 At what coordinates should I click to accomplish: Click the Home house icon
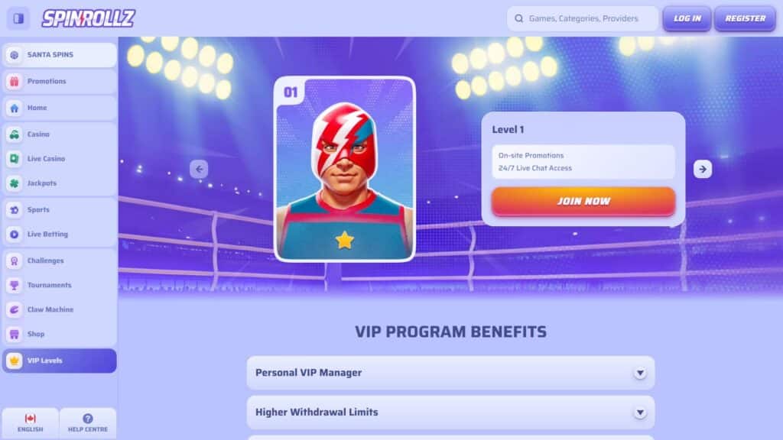click(x=15, y=108)
